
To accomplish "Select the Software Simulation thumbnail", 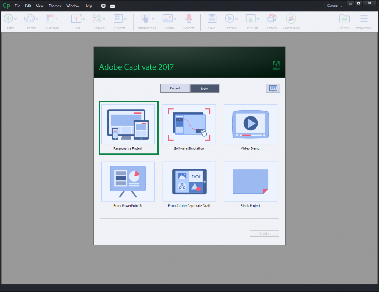I will pos(189,124).
